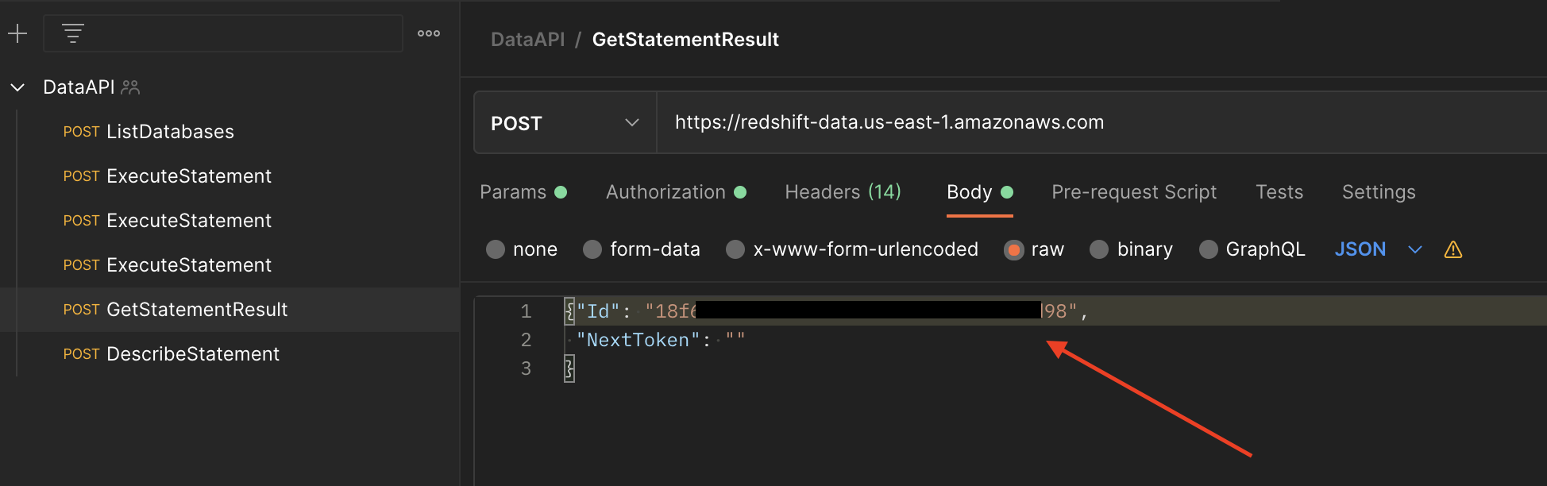
Task: Click the plus icon to create new collection
Action: tap(17, 33)
